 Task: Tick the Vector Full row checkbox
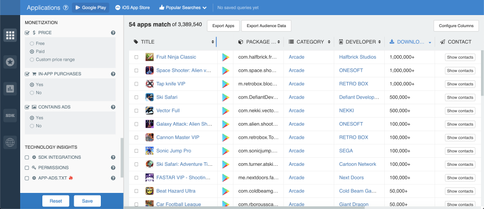[x=137, y=111]
